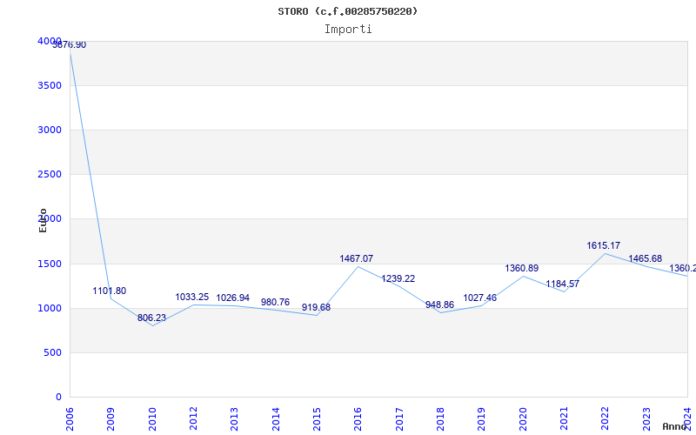696x435 pixels.
Task: Click the Euro y-axis title
Action: [x=43, y=220]
